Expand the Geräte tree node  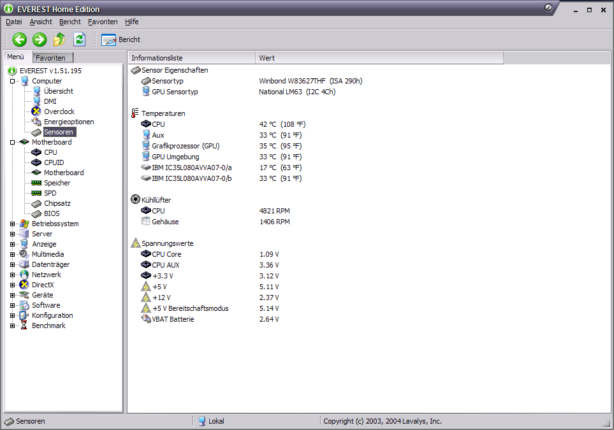[x=12, y=295]
